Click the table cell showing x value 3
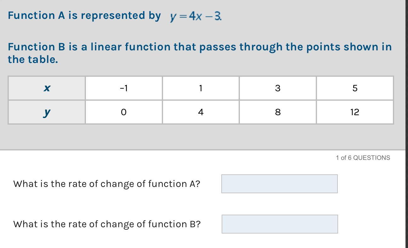This screenshot has width=408, height=248. [278, 88]
